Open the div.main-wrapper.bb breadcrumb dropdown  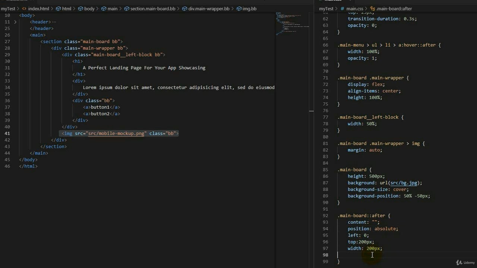coord(209,9)
